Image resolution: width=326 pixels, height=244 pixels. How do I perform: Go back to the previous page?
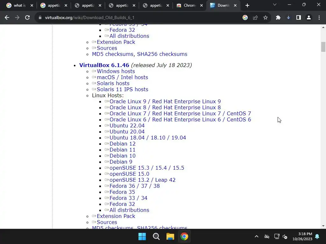(x=7, y=18)
